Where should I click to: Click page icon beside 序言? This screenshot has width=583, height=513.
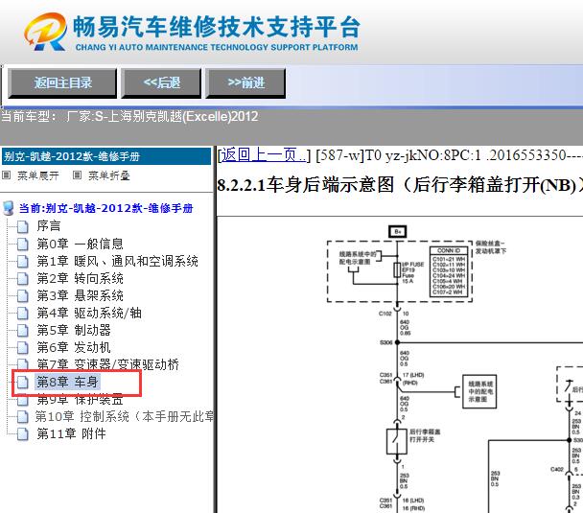pos(23,226)
